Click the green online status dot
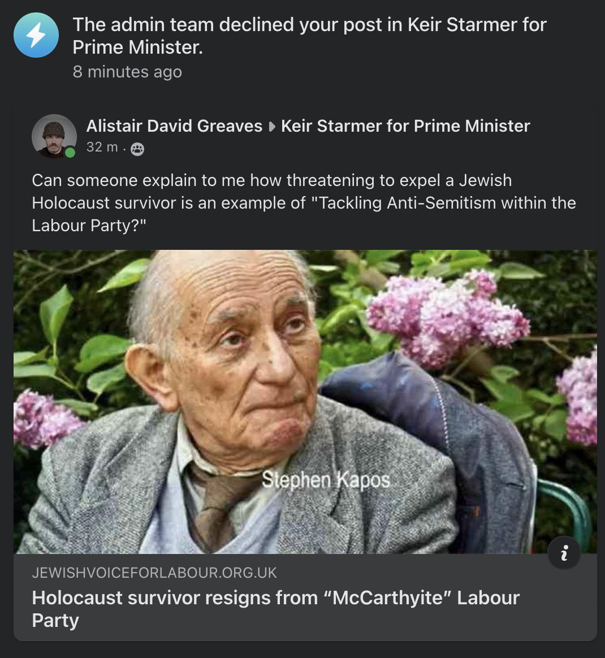 coord(70,153)
